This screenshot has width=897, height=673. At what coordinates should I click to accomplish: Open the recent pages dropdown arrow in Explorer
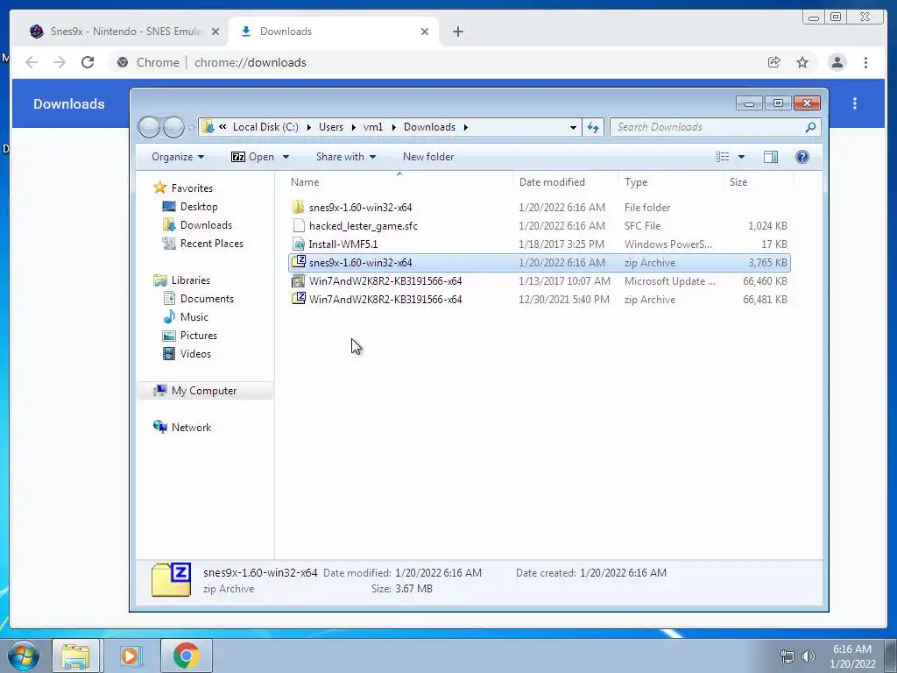coord(191,128)
